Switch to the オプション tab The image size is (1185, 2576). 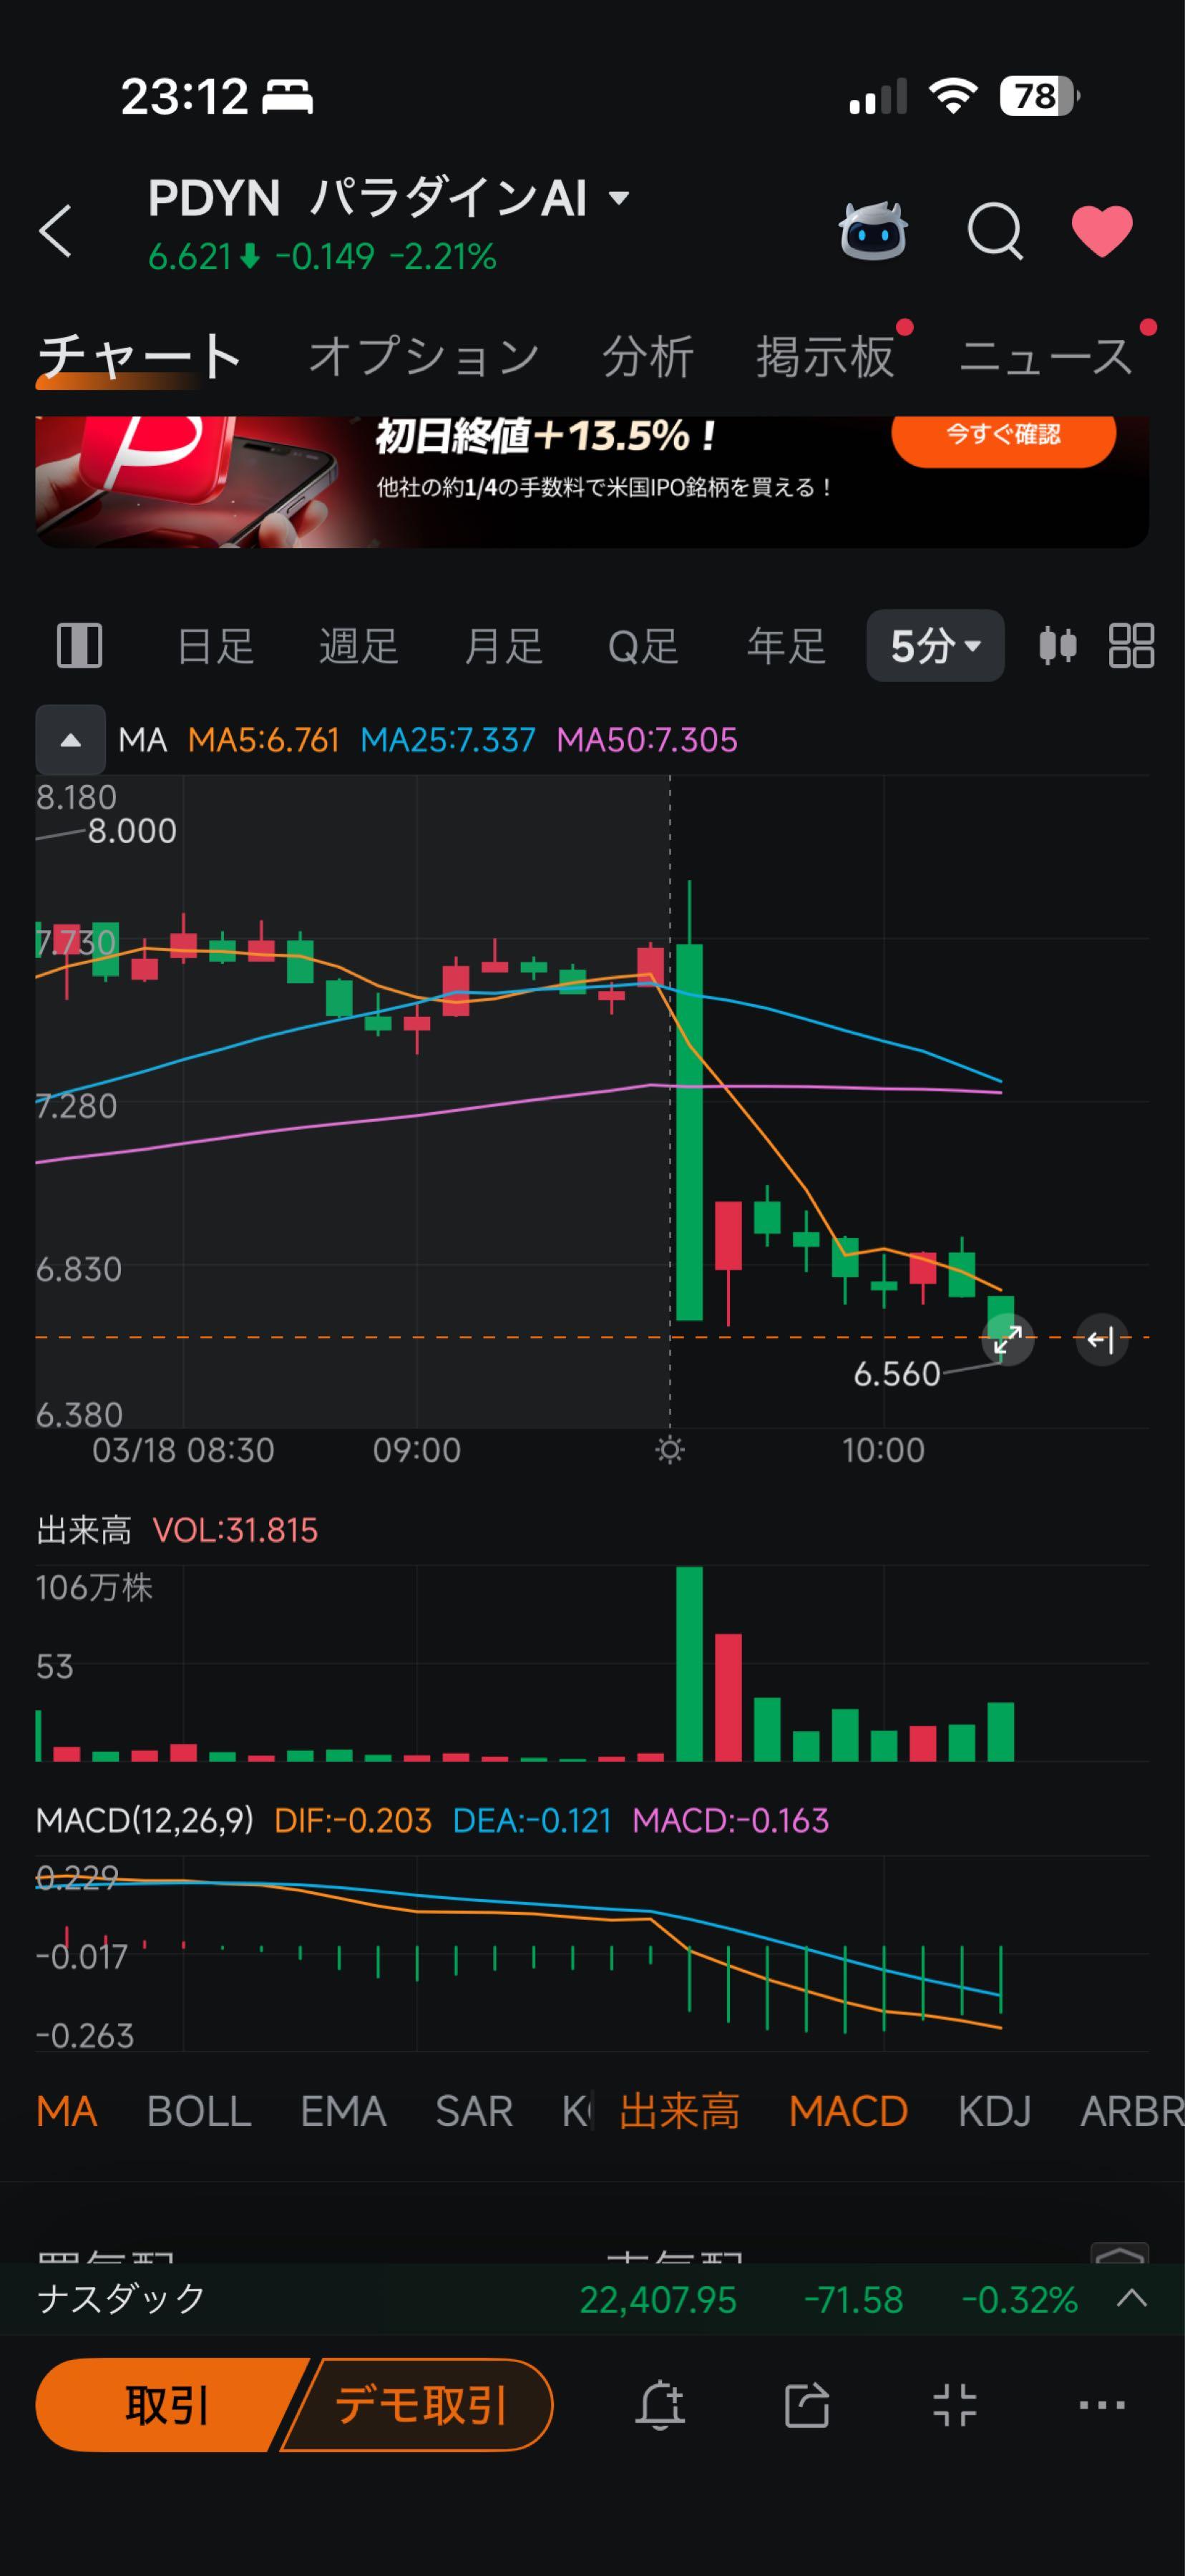point(423,357)
